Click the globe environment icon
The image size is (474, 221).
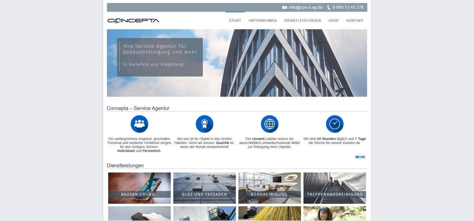pyautogui.click(x=270, y=124)
